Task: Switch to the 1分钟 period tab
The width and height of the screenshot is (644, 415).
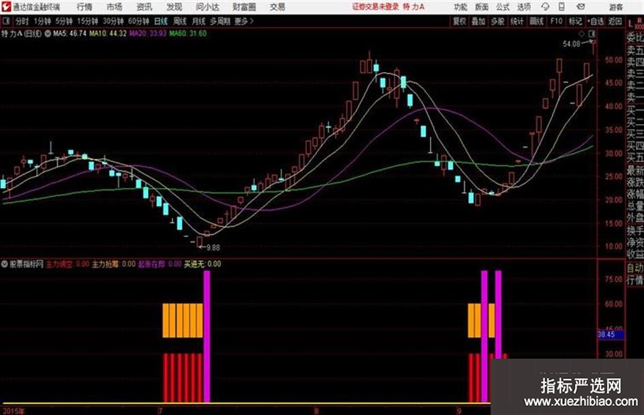Action: (42, 21)
